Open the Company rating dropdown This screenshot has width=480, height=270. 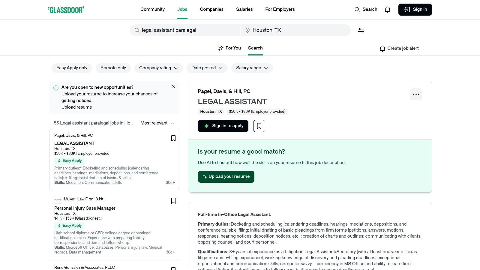click(158, 68)
